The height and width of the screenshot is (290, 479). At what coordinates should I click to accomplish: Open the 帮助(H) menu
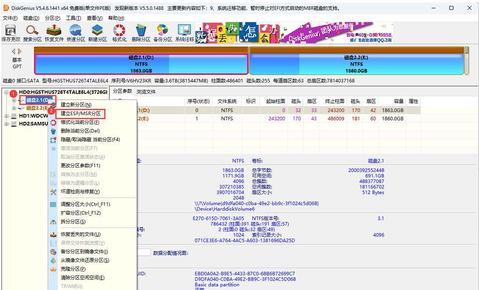click(x=116, y=18)
